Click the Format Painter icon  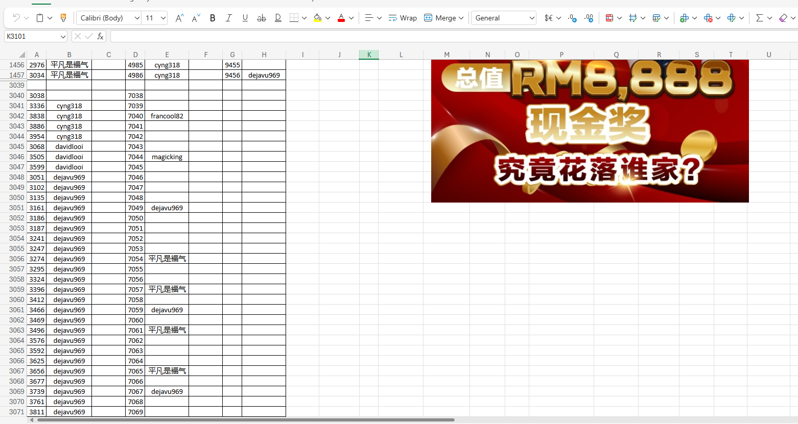coord(63,17)
